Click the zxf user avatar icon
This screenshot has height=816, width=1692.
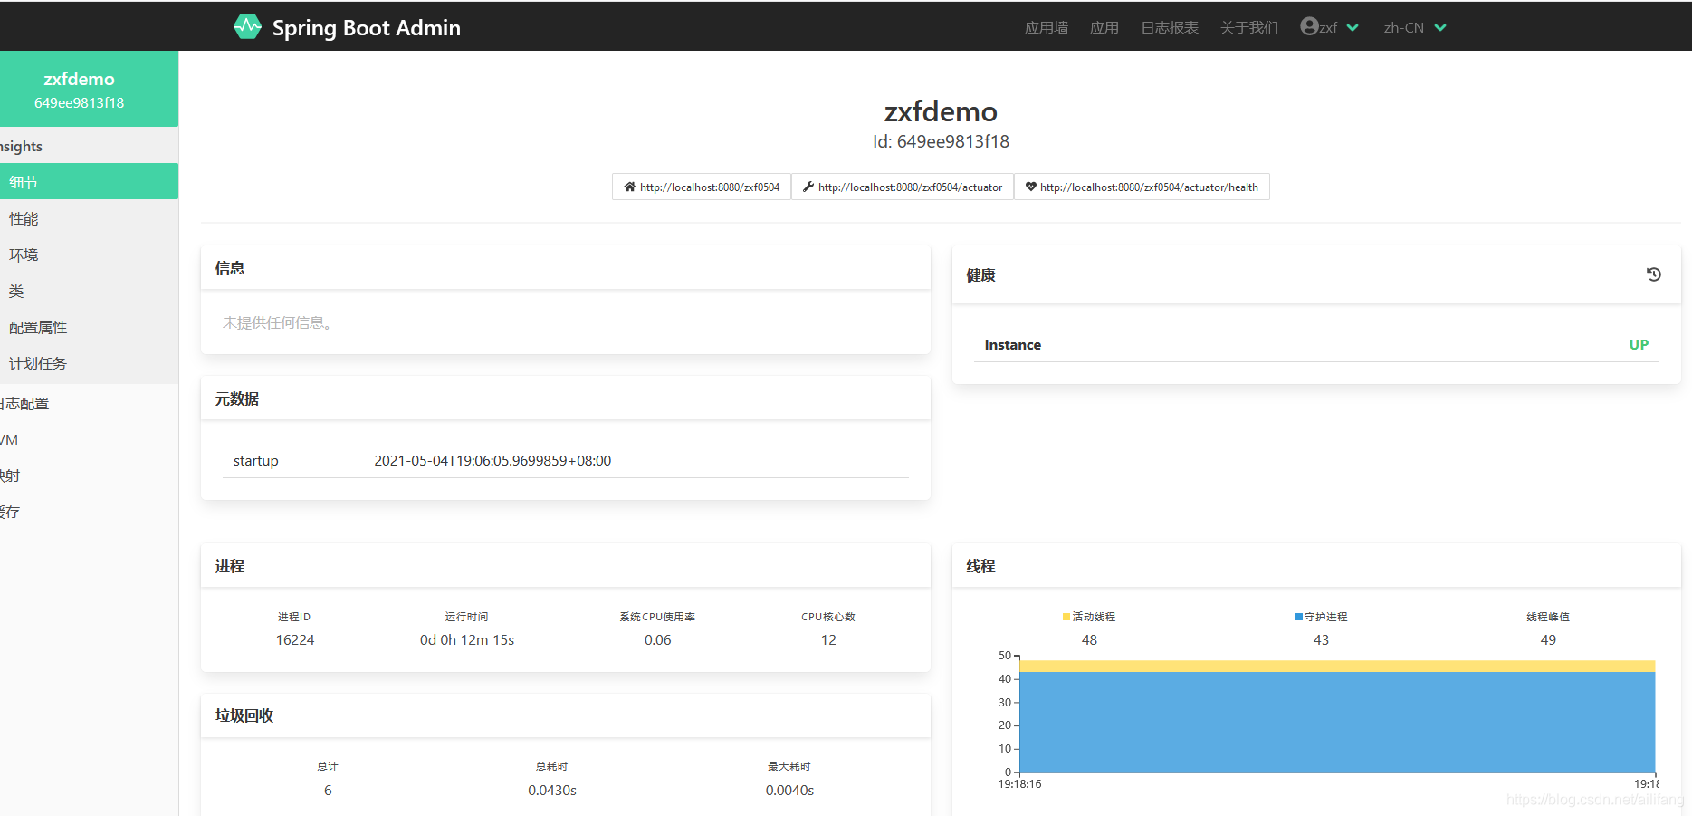coord(1309,25)
